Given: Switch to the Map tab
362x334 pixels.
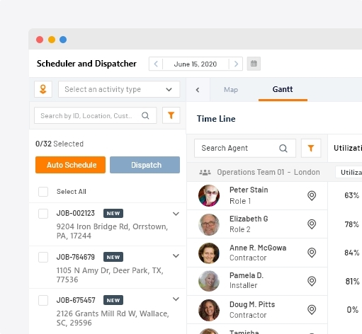Looking at the screenshot, I should pyautogui.click(x=231, y=90).
